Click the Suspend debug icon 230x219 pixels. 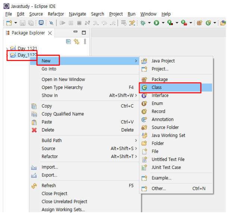click(71, 23)
